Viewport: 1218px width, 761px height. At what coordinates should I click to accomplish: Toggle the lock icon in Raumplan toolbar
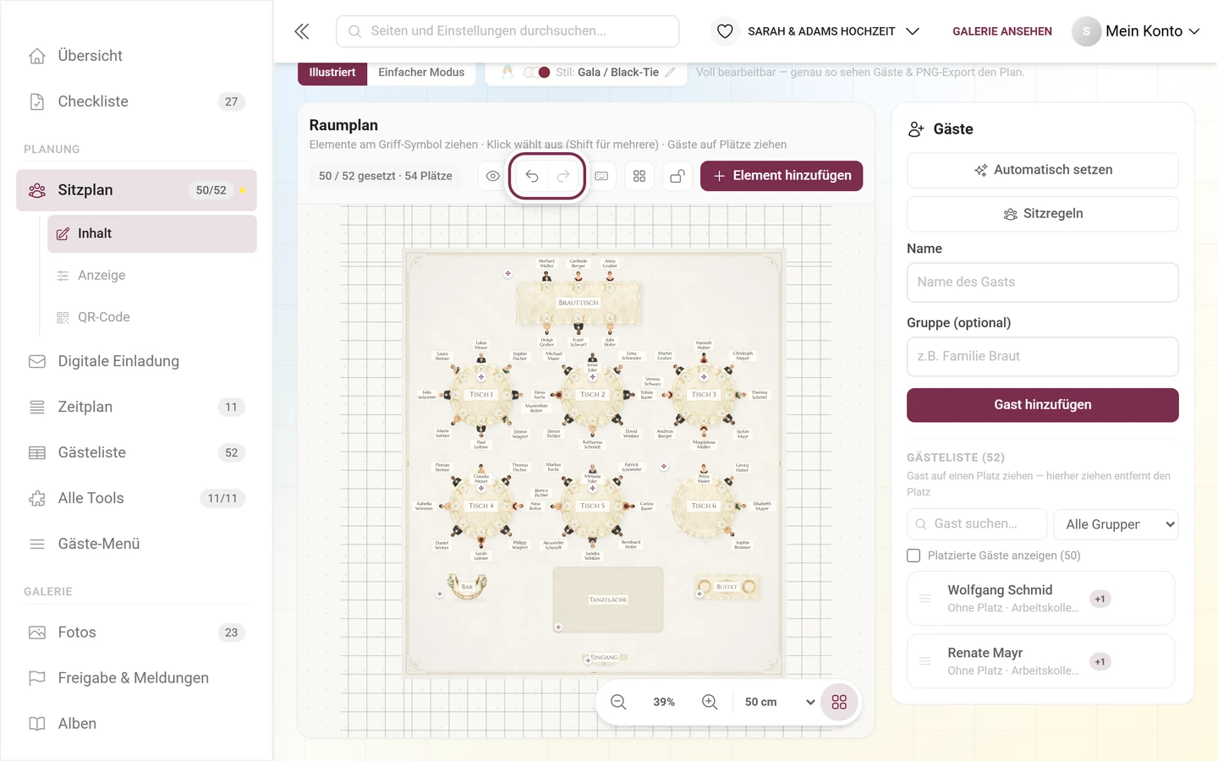coord(678,176)
